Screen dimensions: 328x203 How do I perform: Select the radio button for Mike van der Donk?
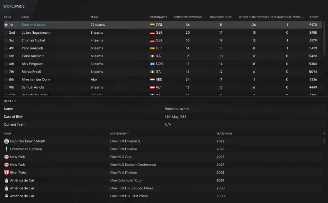(x=6, y=80)
